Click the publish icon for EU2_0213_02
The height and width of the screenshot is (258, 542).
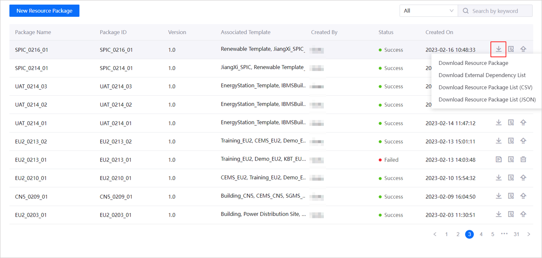[x=523, y=141]
